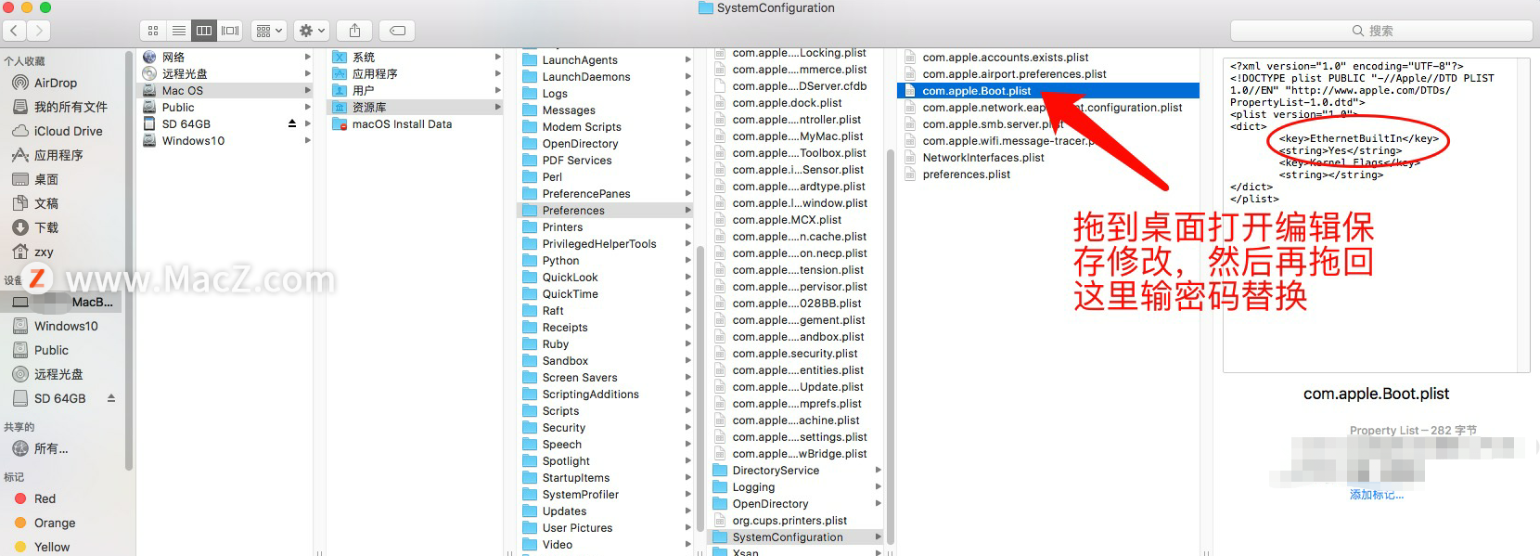This screenshot has height=556, width=1540.
Task: Open the arrange-by grouping dropdown
Action: point(269,31)
